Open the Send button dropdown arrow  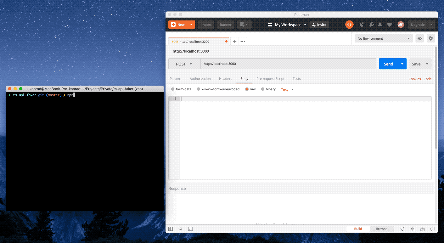tap(402, 64)
